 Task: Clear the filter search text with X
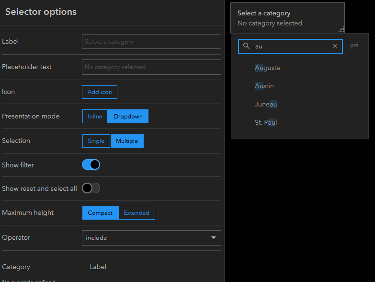tap(335, 46)
